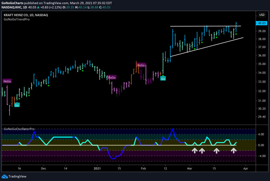270x181 pixels.
Task: Click the +0.83 (+2.12%) change value
Action: (x=51, y=7)
